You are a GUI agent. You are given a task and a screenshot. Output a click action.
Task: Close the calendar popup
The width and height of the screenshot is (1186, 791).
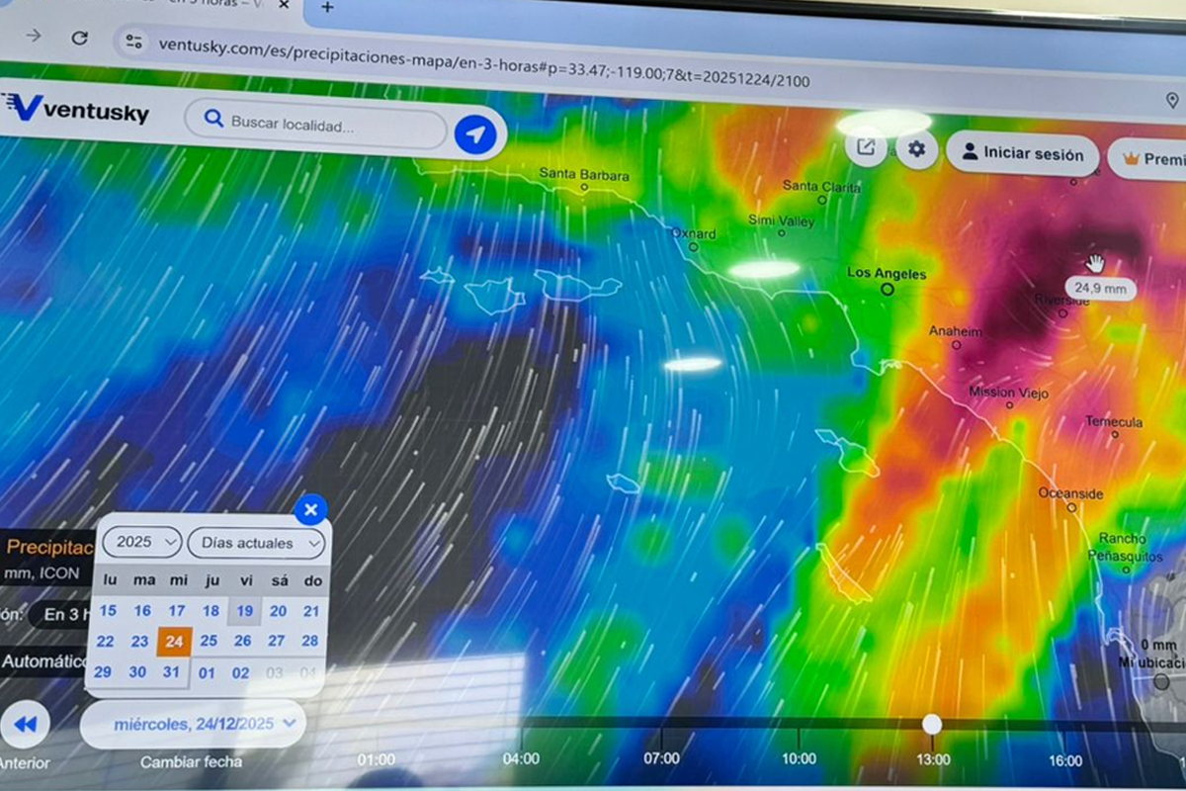[x=310, y=510]
